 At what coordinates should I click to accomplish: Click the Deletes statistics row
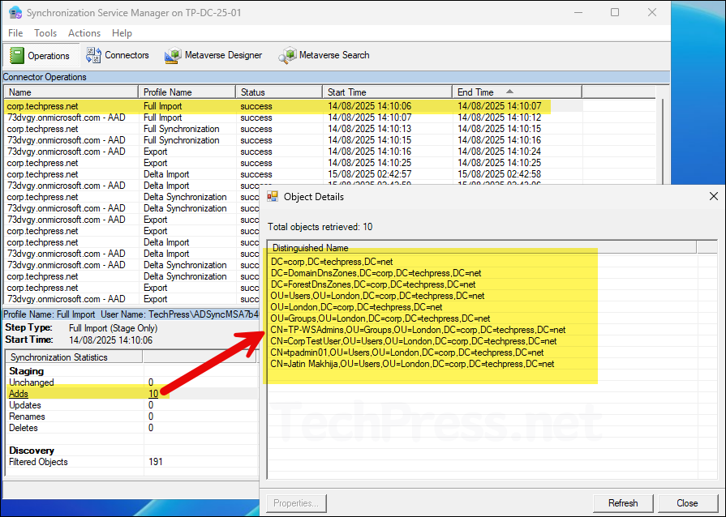(131, 428)
